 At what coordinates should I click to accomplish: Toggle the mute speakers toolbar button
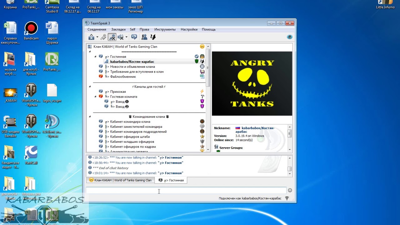121,37
